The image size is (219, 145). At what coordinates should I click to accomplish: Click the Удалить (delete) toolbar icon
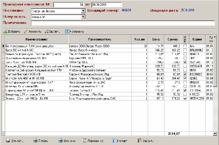pos(46,32)
